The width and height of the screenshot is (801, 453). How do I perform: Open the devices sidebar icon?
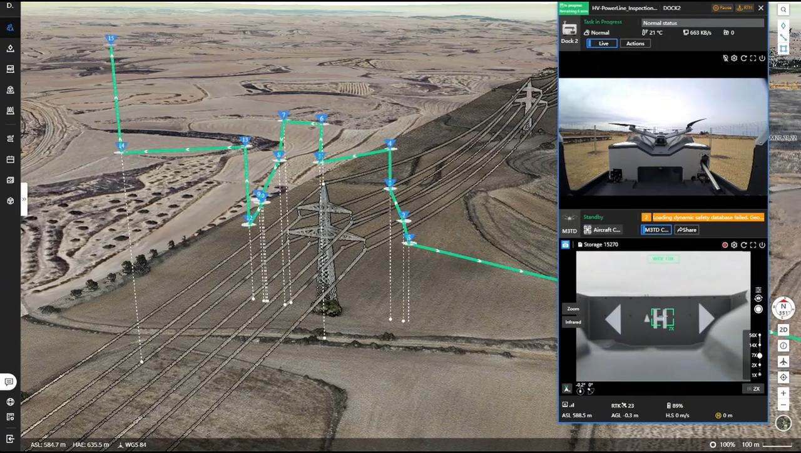point(10,180)
